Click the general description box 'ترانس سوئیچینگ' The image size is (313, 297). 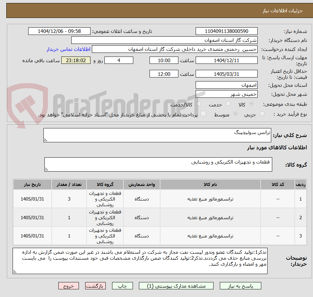click(157, 135)
